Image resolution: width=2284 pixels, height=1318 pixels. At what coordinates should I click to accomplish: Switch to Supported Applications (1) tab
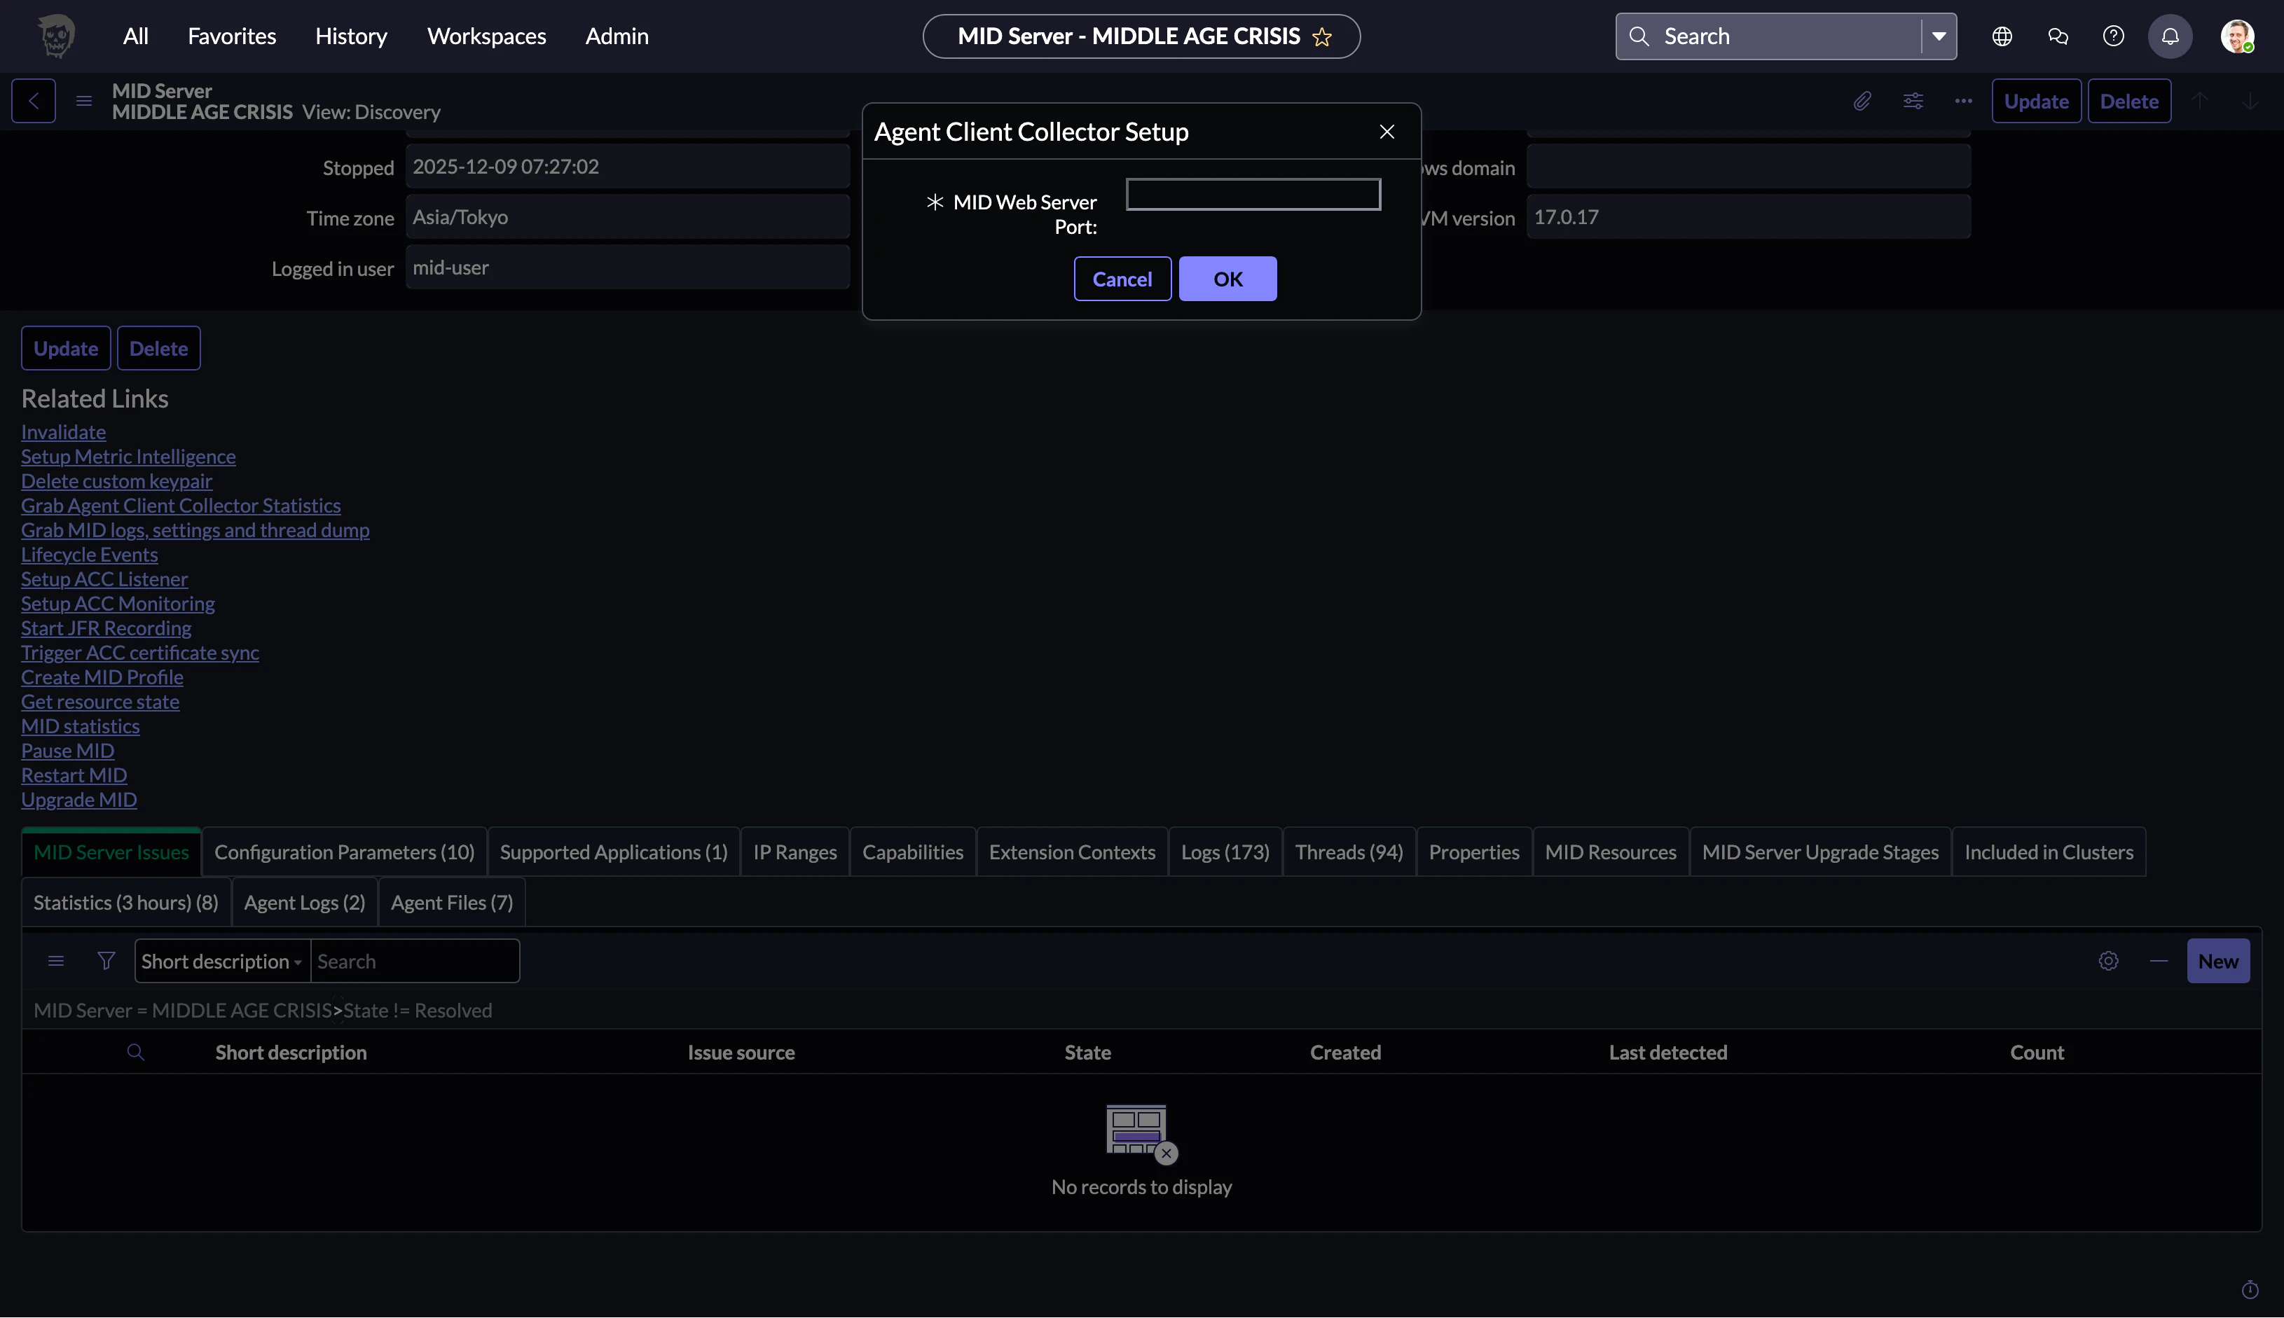614,852
